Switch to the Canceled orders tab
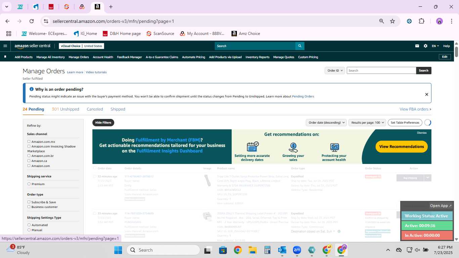The image size is (459, 258). point(95,109)
